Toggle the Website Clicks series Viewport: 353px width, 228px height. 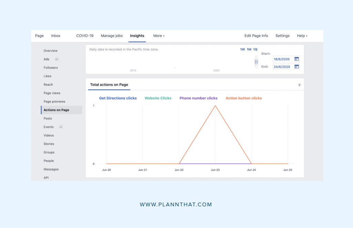[158, 98]
